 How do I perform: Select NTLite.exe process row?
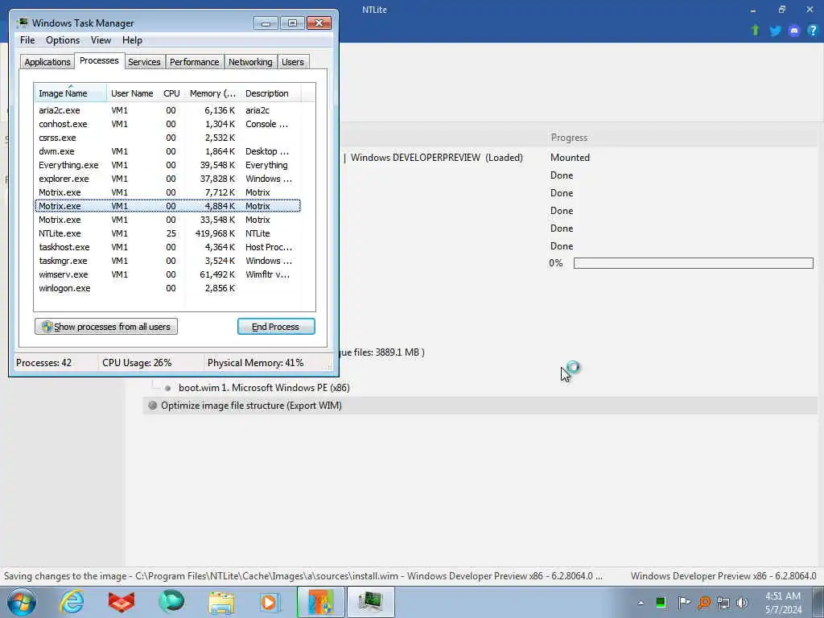[x=167, y=233]
